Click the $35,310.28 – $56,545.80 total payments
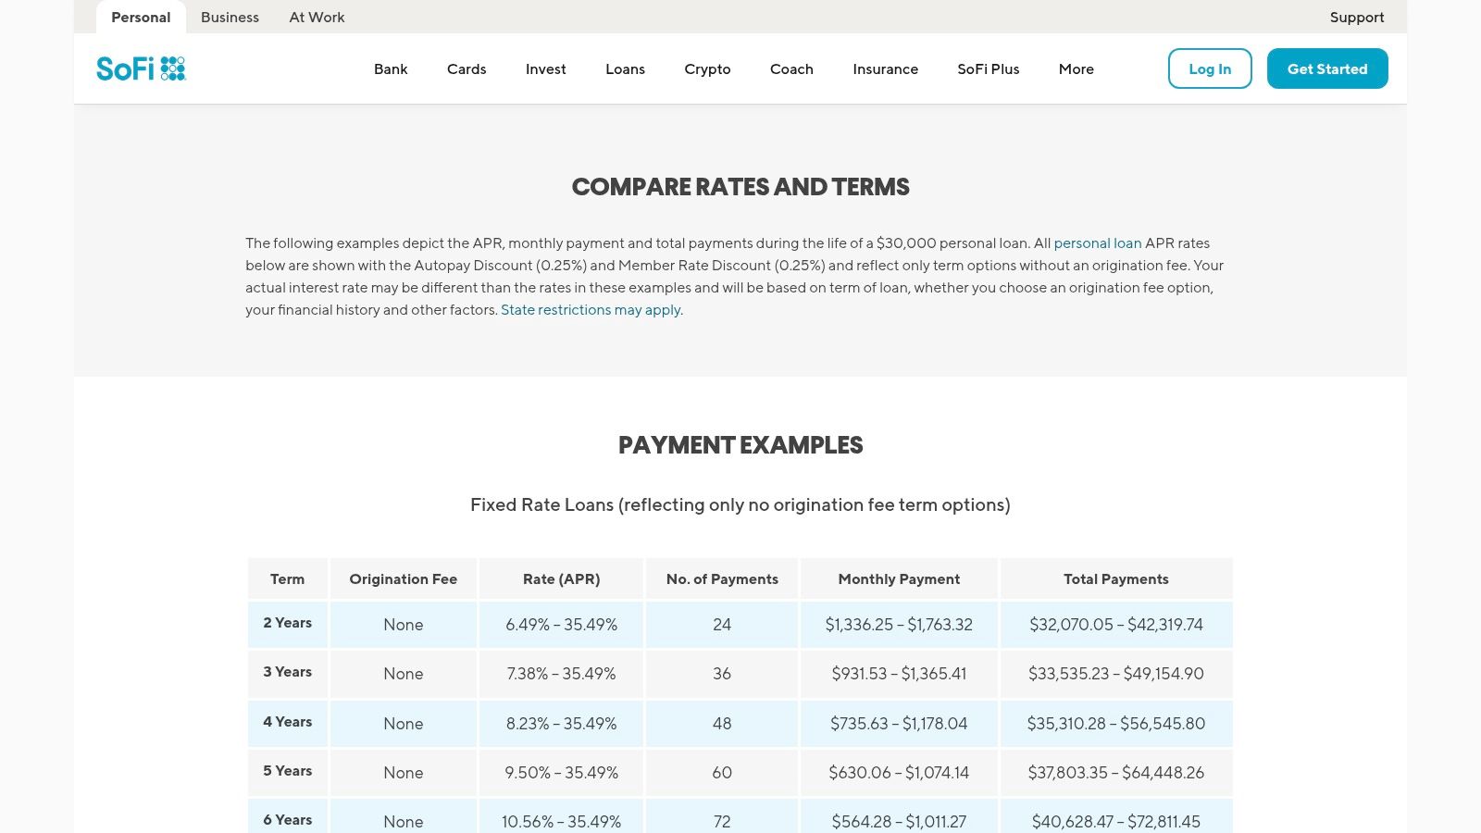This screenshot has width=1481, height=833. tap(1116, 723)
